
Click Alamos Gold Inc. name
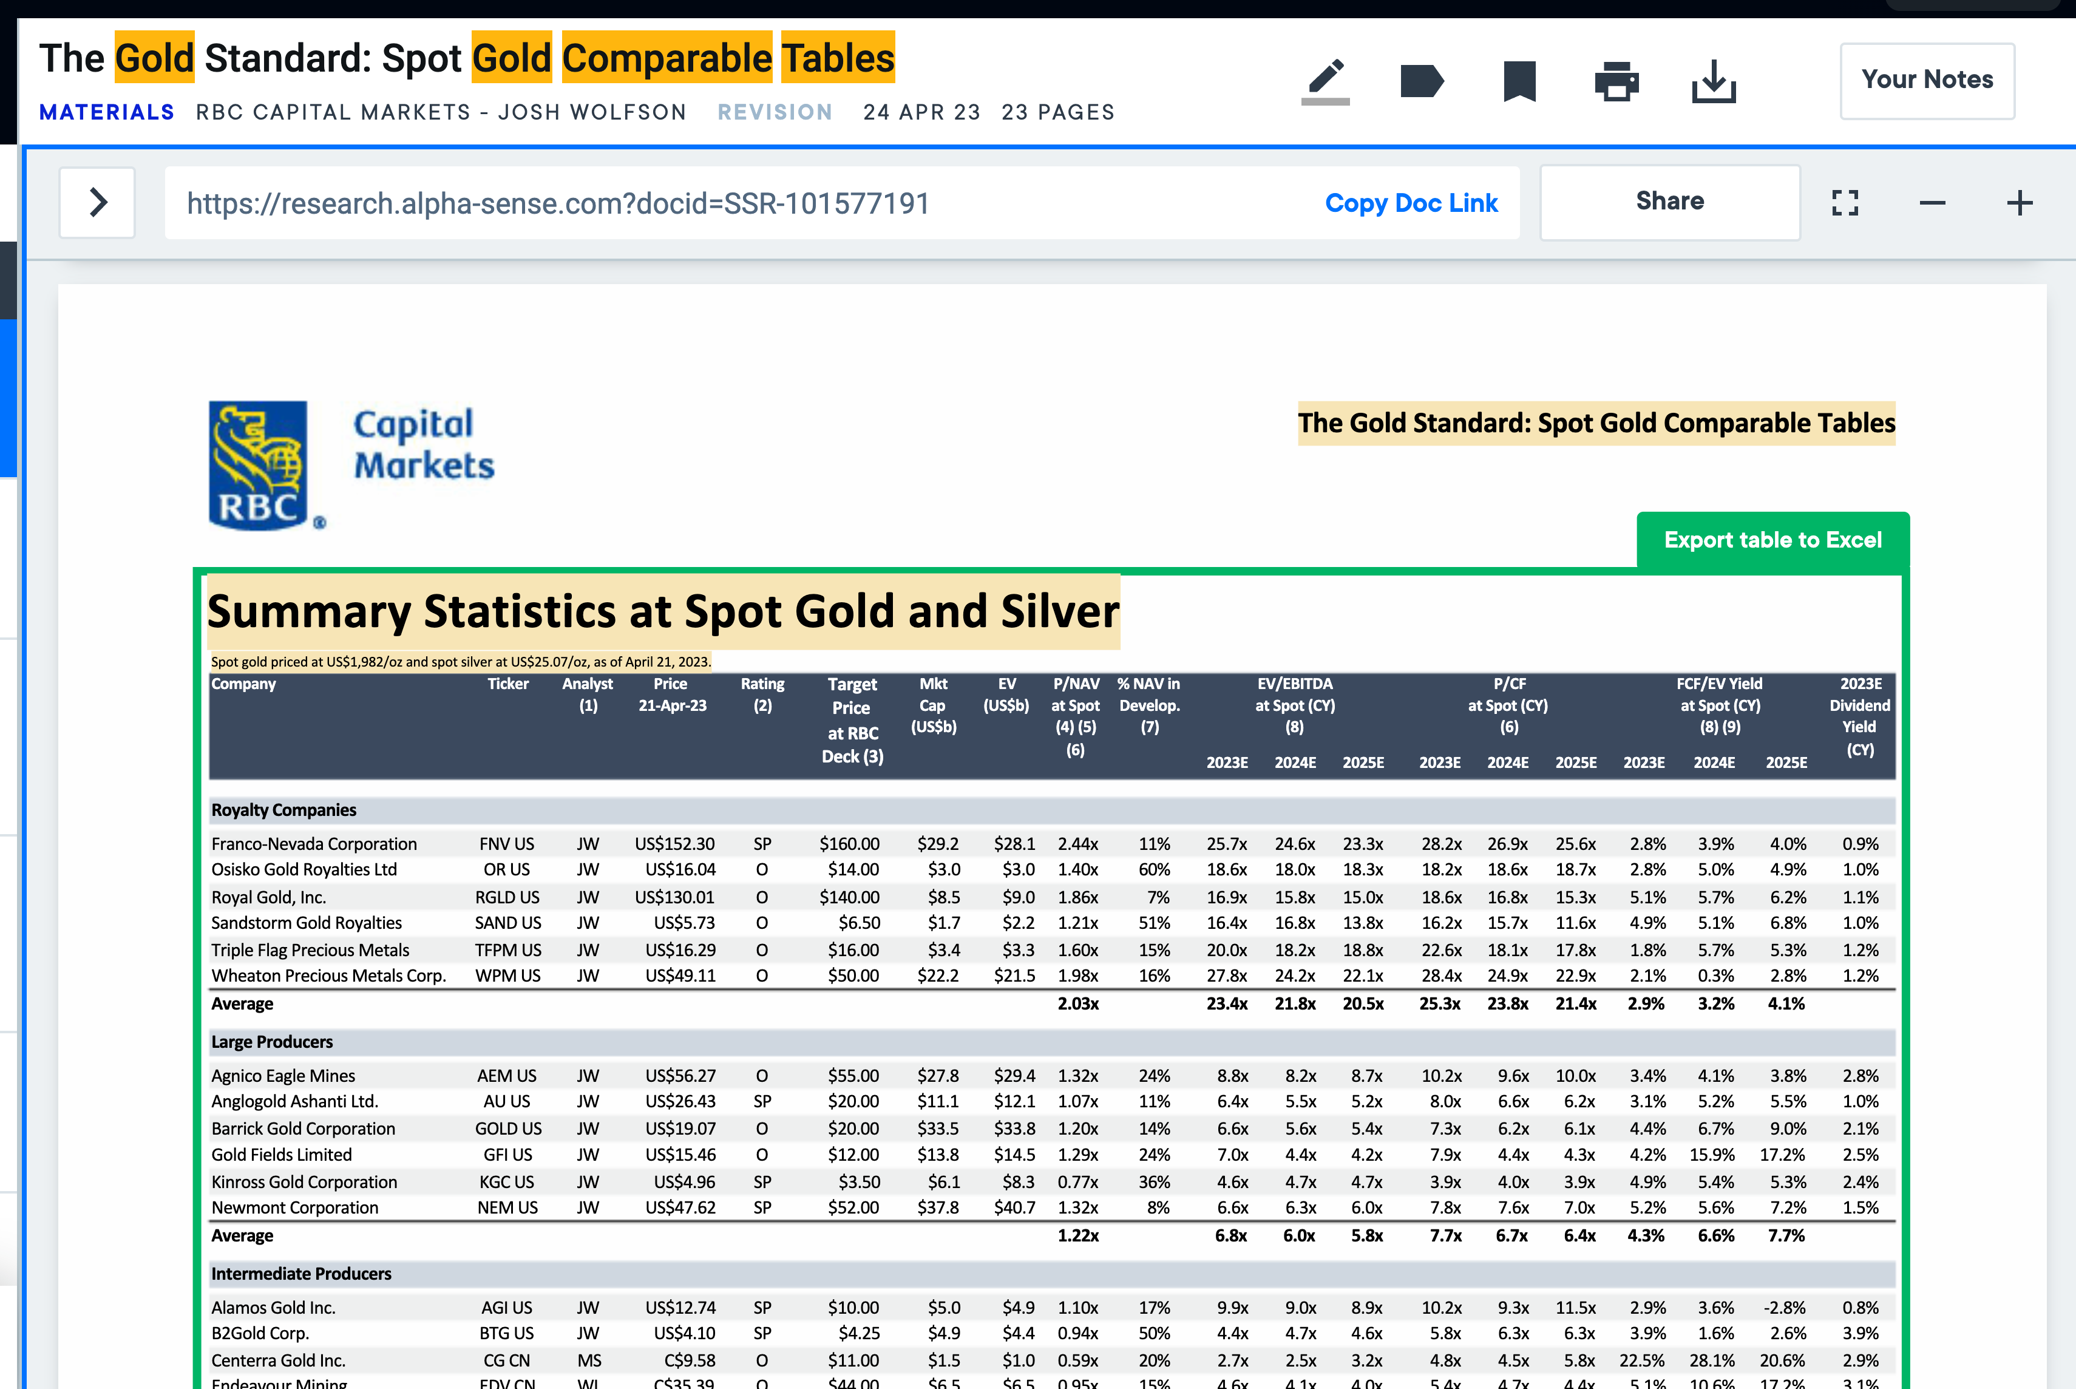point(273,1308)
